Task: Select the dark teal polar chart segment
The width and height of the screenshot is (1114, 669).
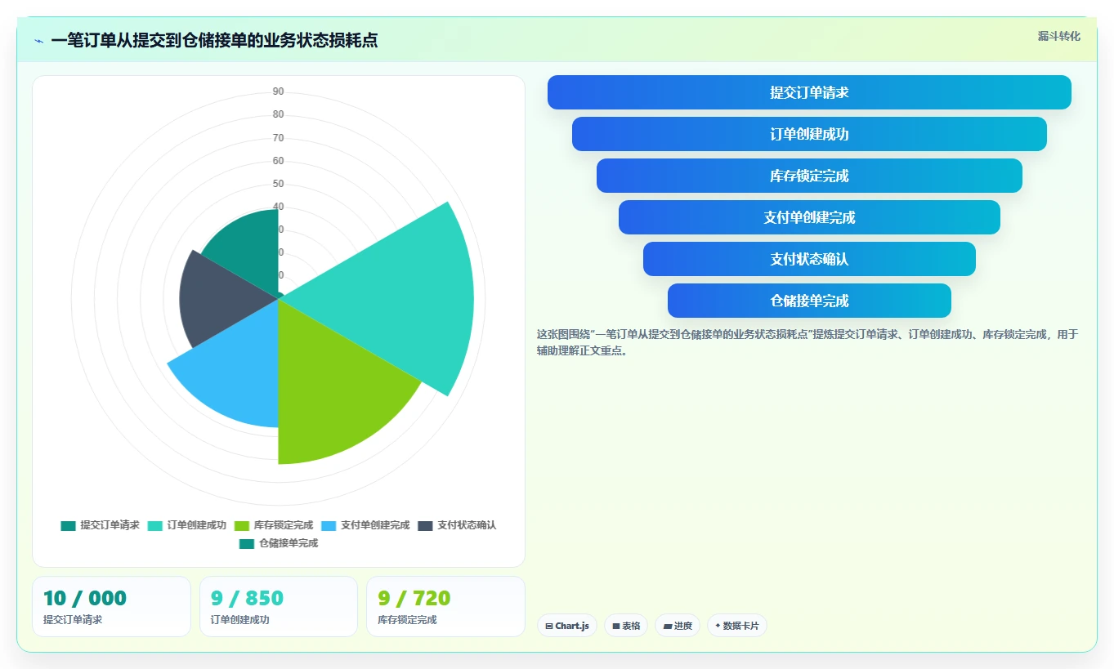Action: (x=249, y=249)
